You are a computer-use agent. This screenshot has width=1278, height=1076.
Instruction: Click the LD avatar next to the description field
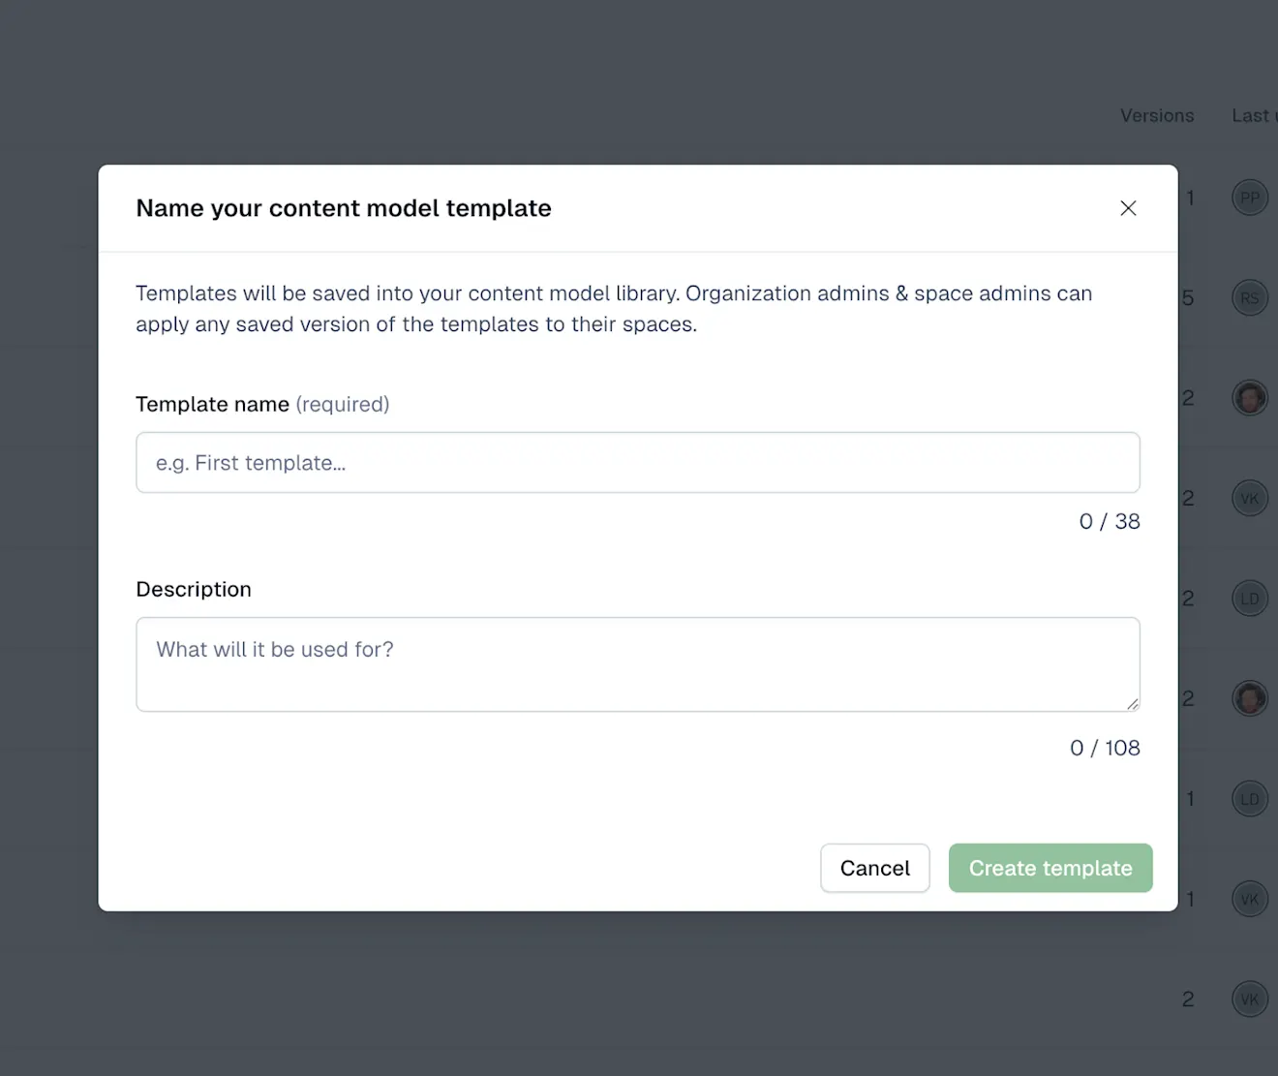click(1250, 598)
